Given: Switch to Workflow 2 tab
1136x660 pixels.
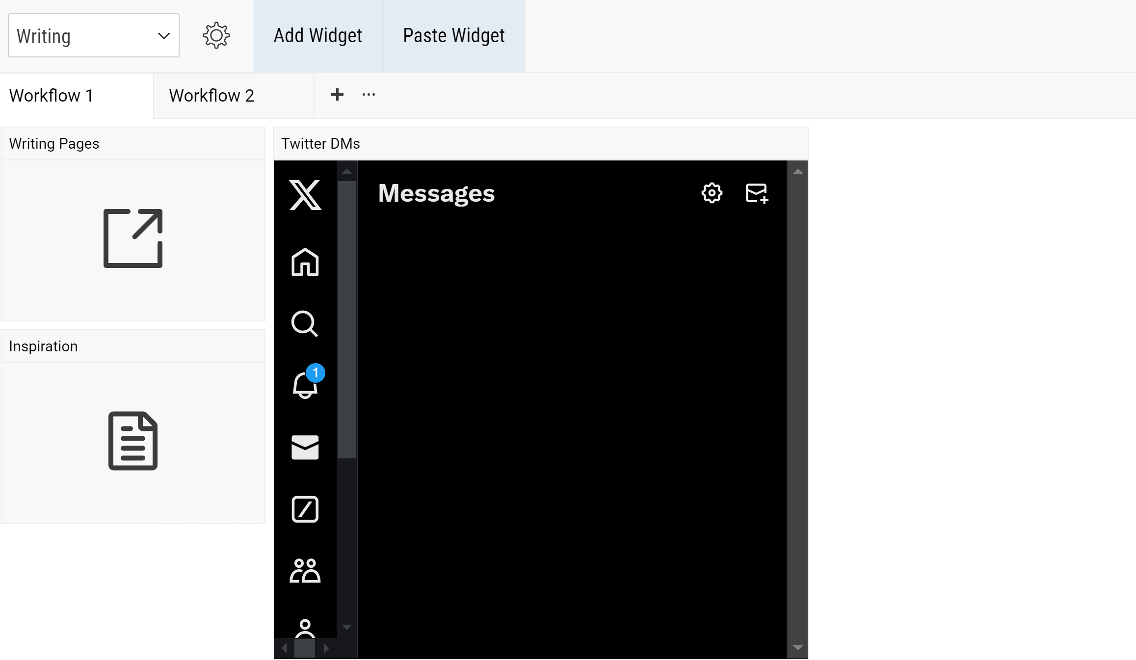Looking at the screenshot, I should pyautogui.click(x=212, y=95).
